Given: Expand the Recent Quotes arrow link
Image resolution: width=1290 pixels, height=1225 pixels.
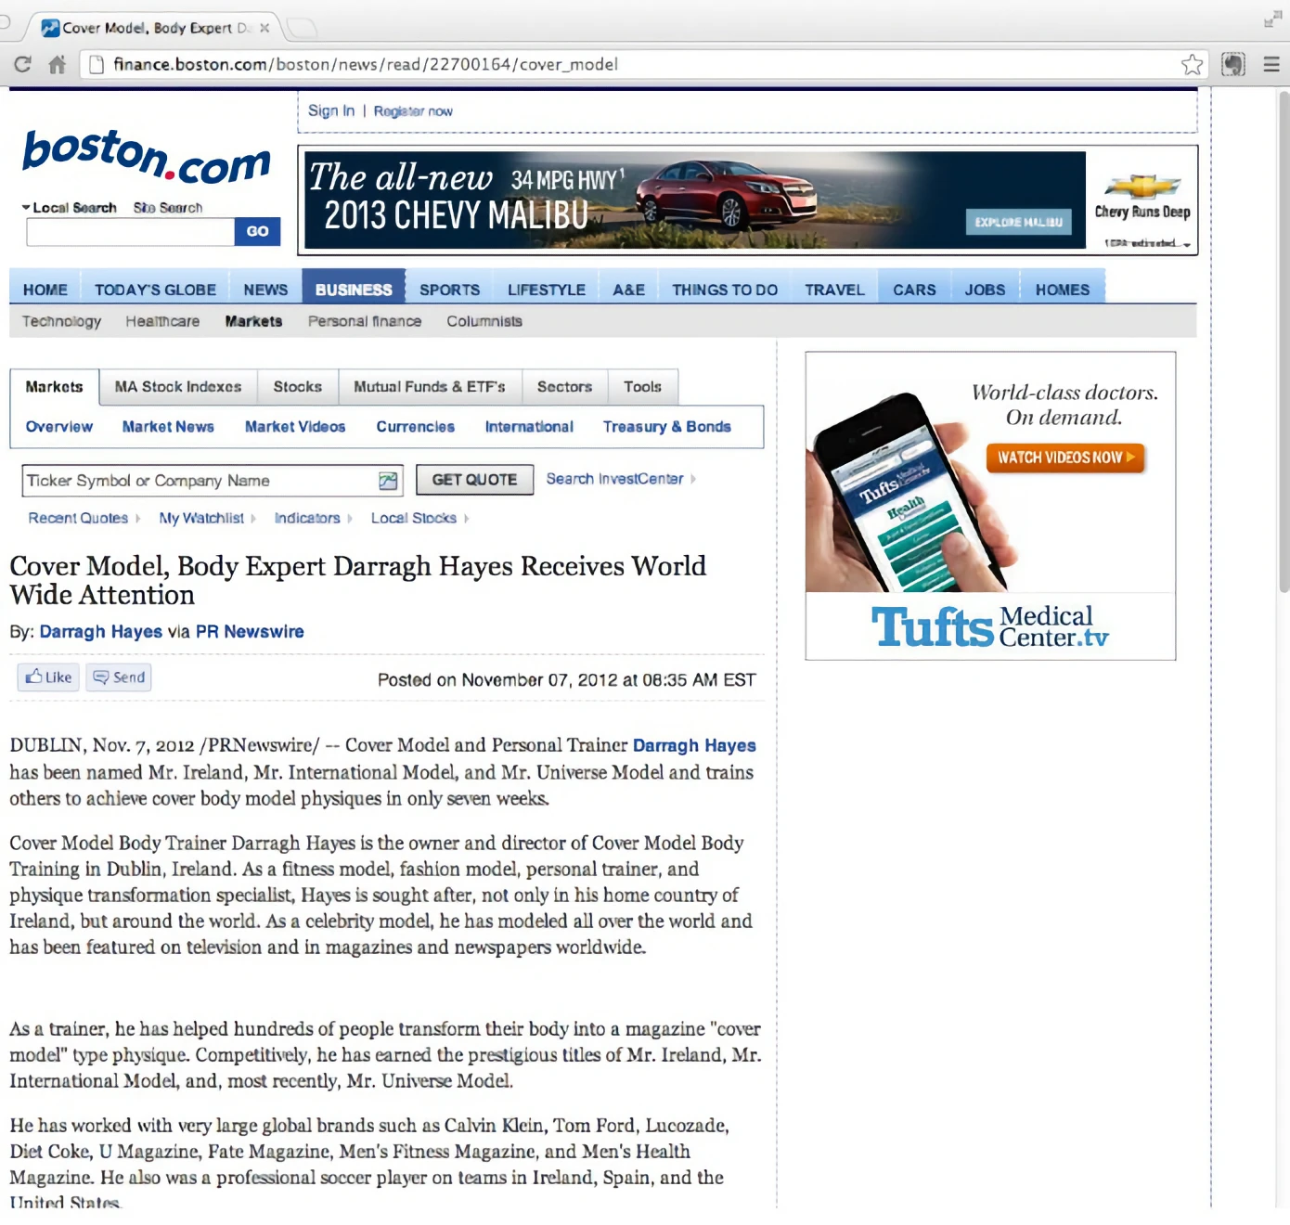Looking at the screenshot, I should 84,518.
